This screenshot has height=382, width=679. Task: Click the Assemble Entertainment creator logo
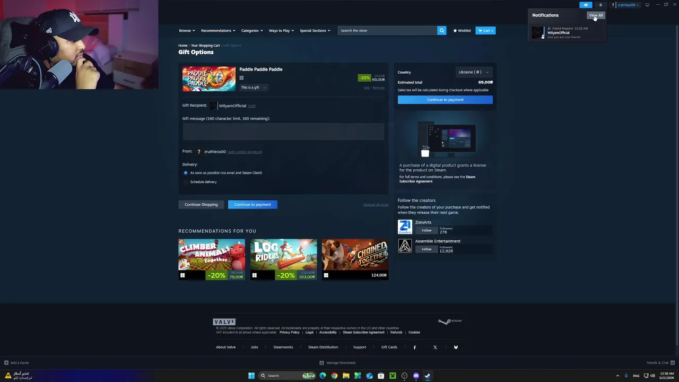pos(405,246)
